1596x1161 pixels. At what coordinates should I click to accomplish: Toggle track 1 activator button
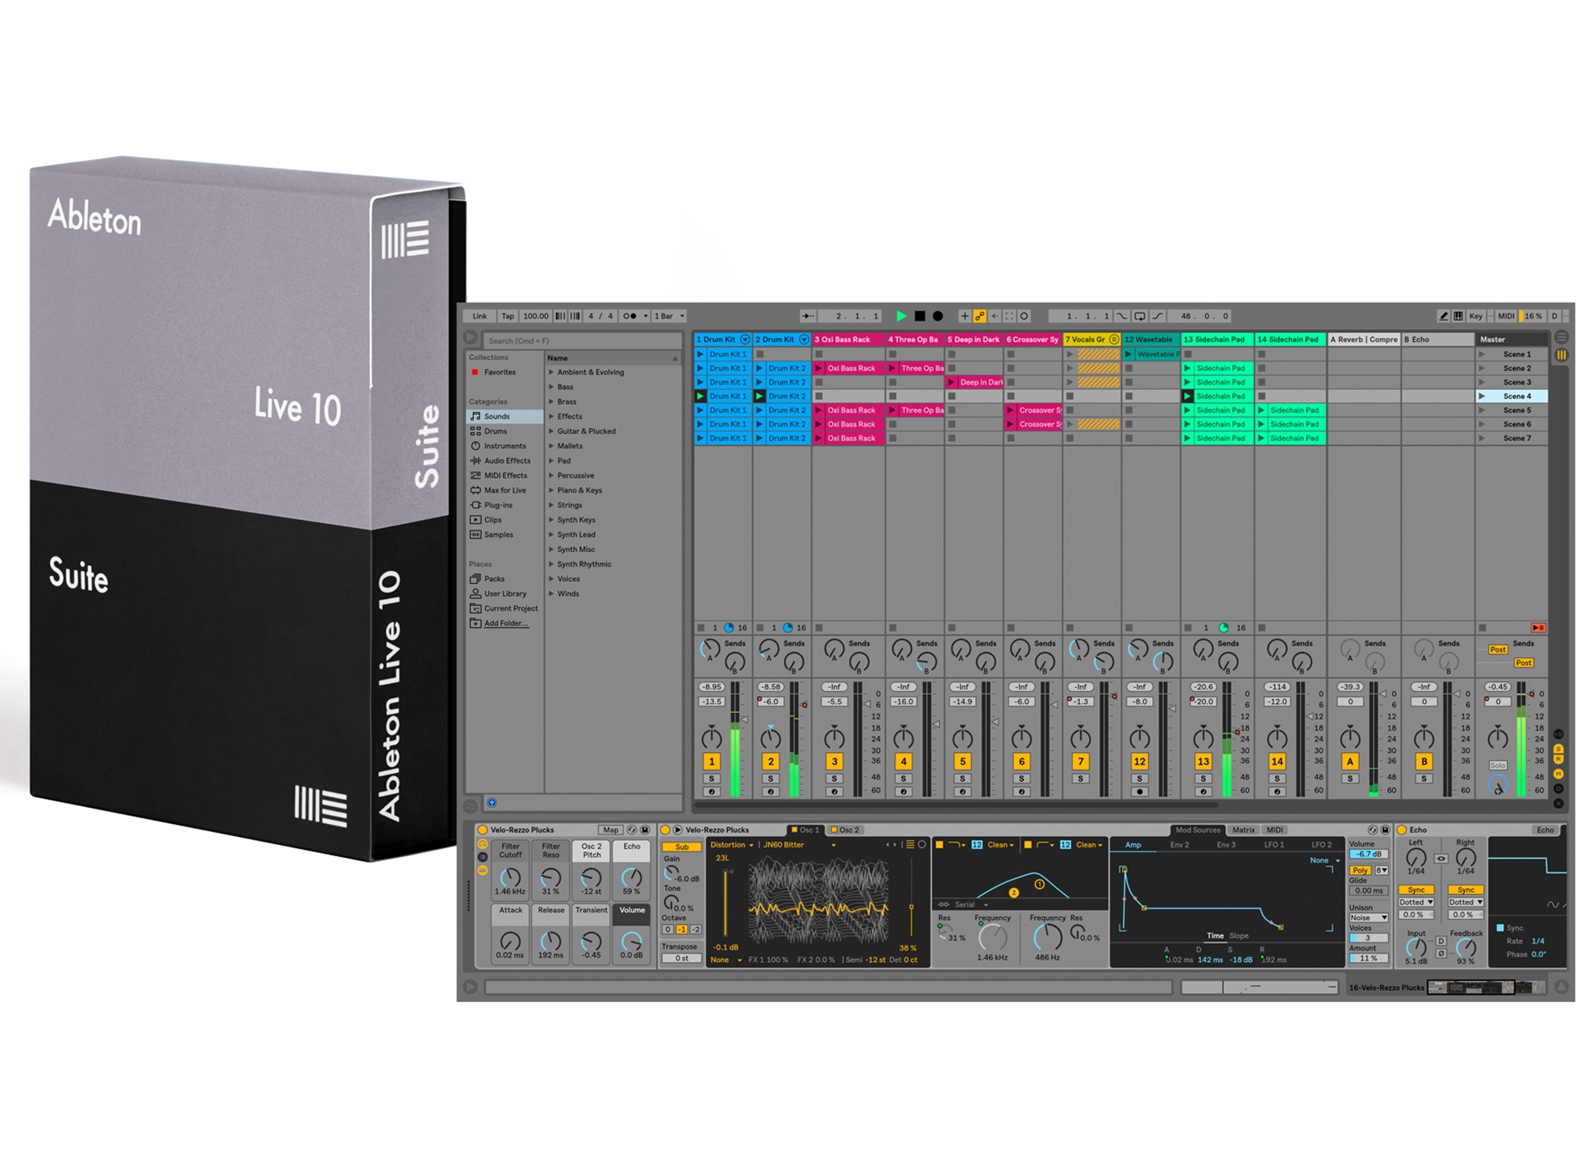[712, 761]
